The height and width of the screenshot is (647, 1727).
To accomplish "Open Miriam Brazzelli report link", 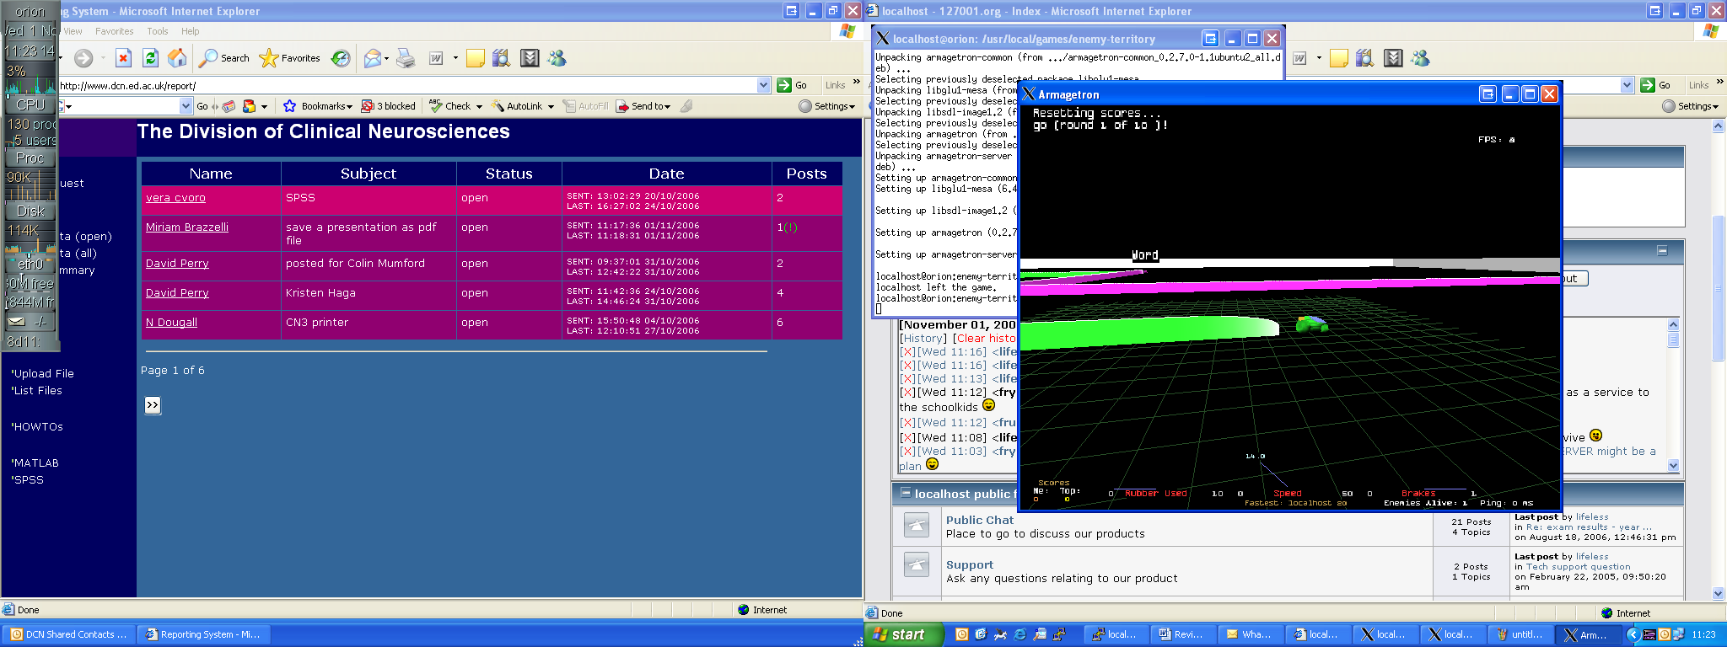I will (x=187, y=227).
